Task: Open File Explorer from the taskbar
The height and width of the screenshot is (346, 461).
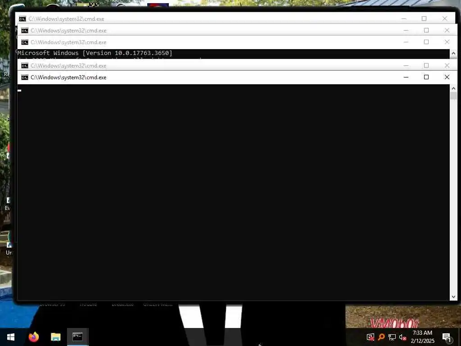Action: 55,337
